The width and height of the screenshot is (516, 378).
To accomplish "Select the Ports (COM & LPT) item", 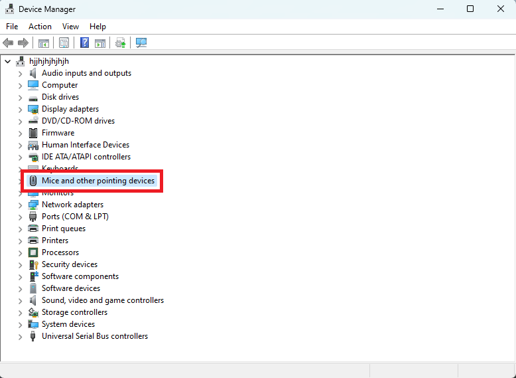I will click(75, 217).
